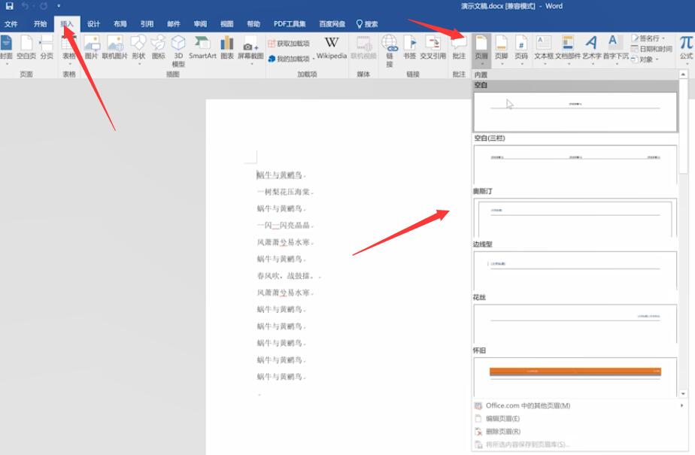The height and width of the screenshot is (455, 695).
Task: Select the Austin (奥斯汀) header style
Action: click(575, 217)
